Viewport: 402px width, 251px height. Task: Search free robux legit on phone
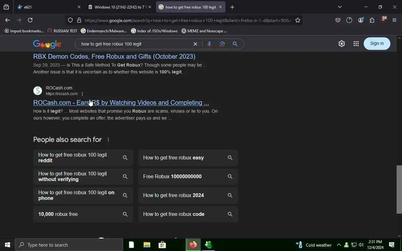[x=83, y=195]
